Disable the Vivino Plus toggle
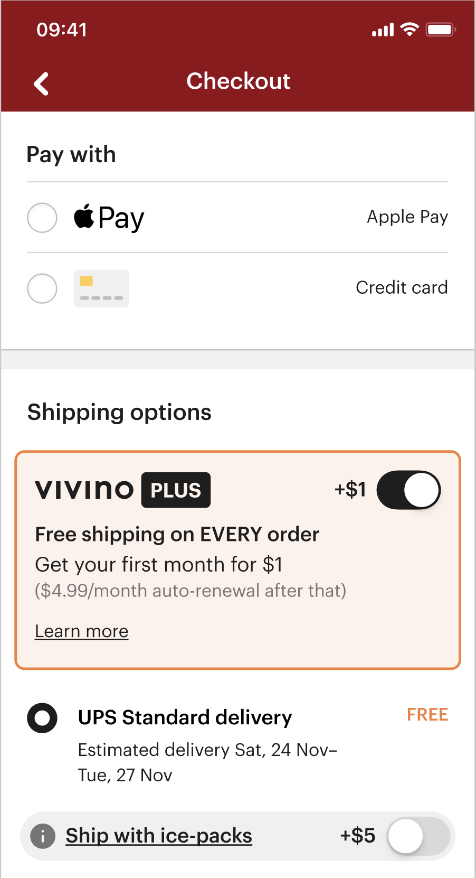The height and width of the screenshot is (878, 476). [x=409, y=490]
